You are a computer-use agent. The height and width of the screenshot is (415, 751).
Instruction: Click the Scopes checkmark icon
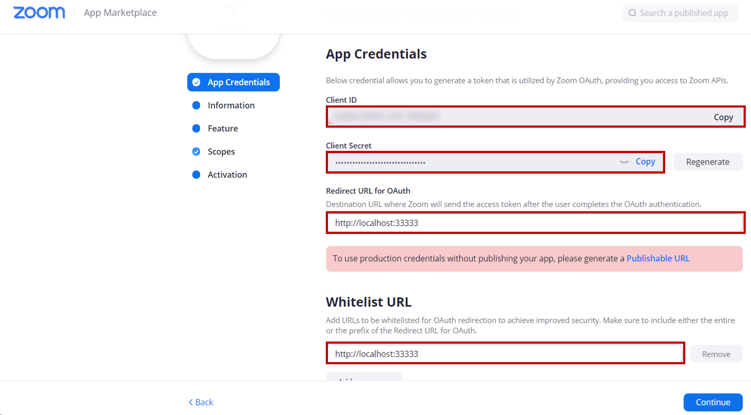pyautogui.click(x=196, y=152)
